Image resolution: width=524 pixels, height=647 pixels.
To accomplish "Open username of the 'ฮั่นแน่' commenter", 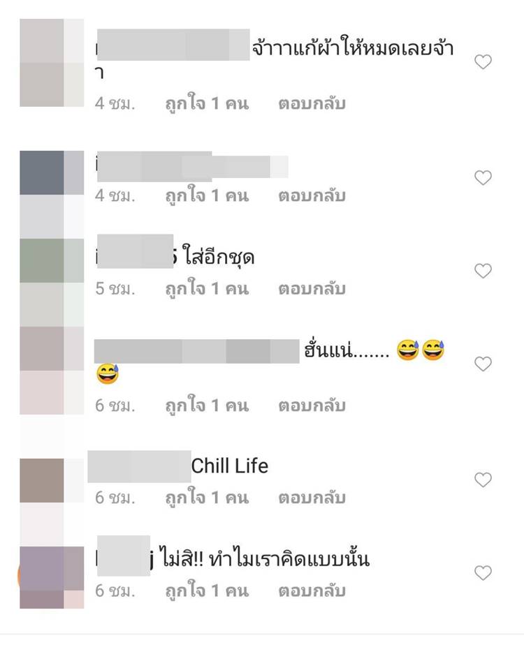I will coord(196,351).
